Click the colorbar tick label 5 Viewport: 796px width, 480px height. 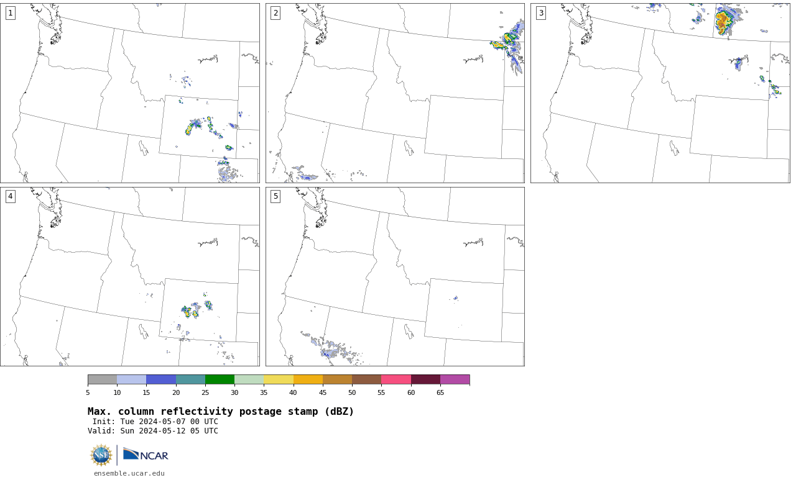(x=88, y=392)
